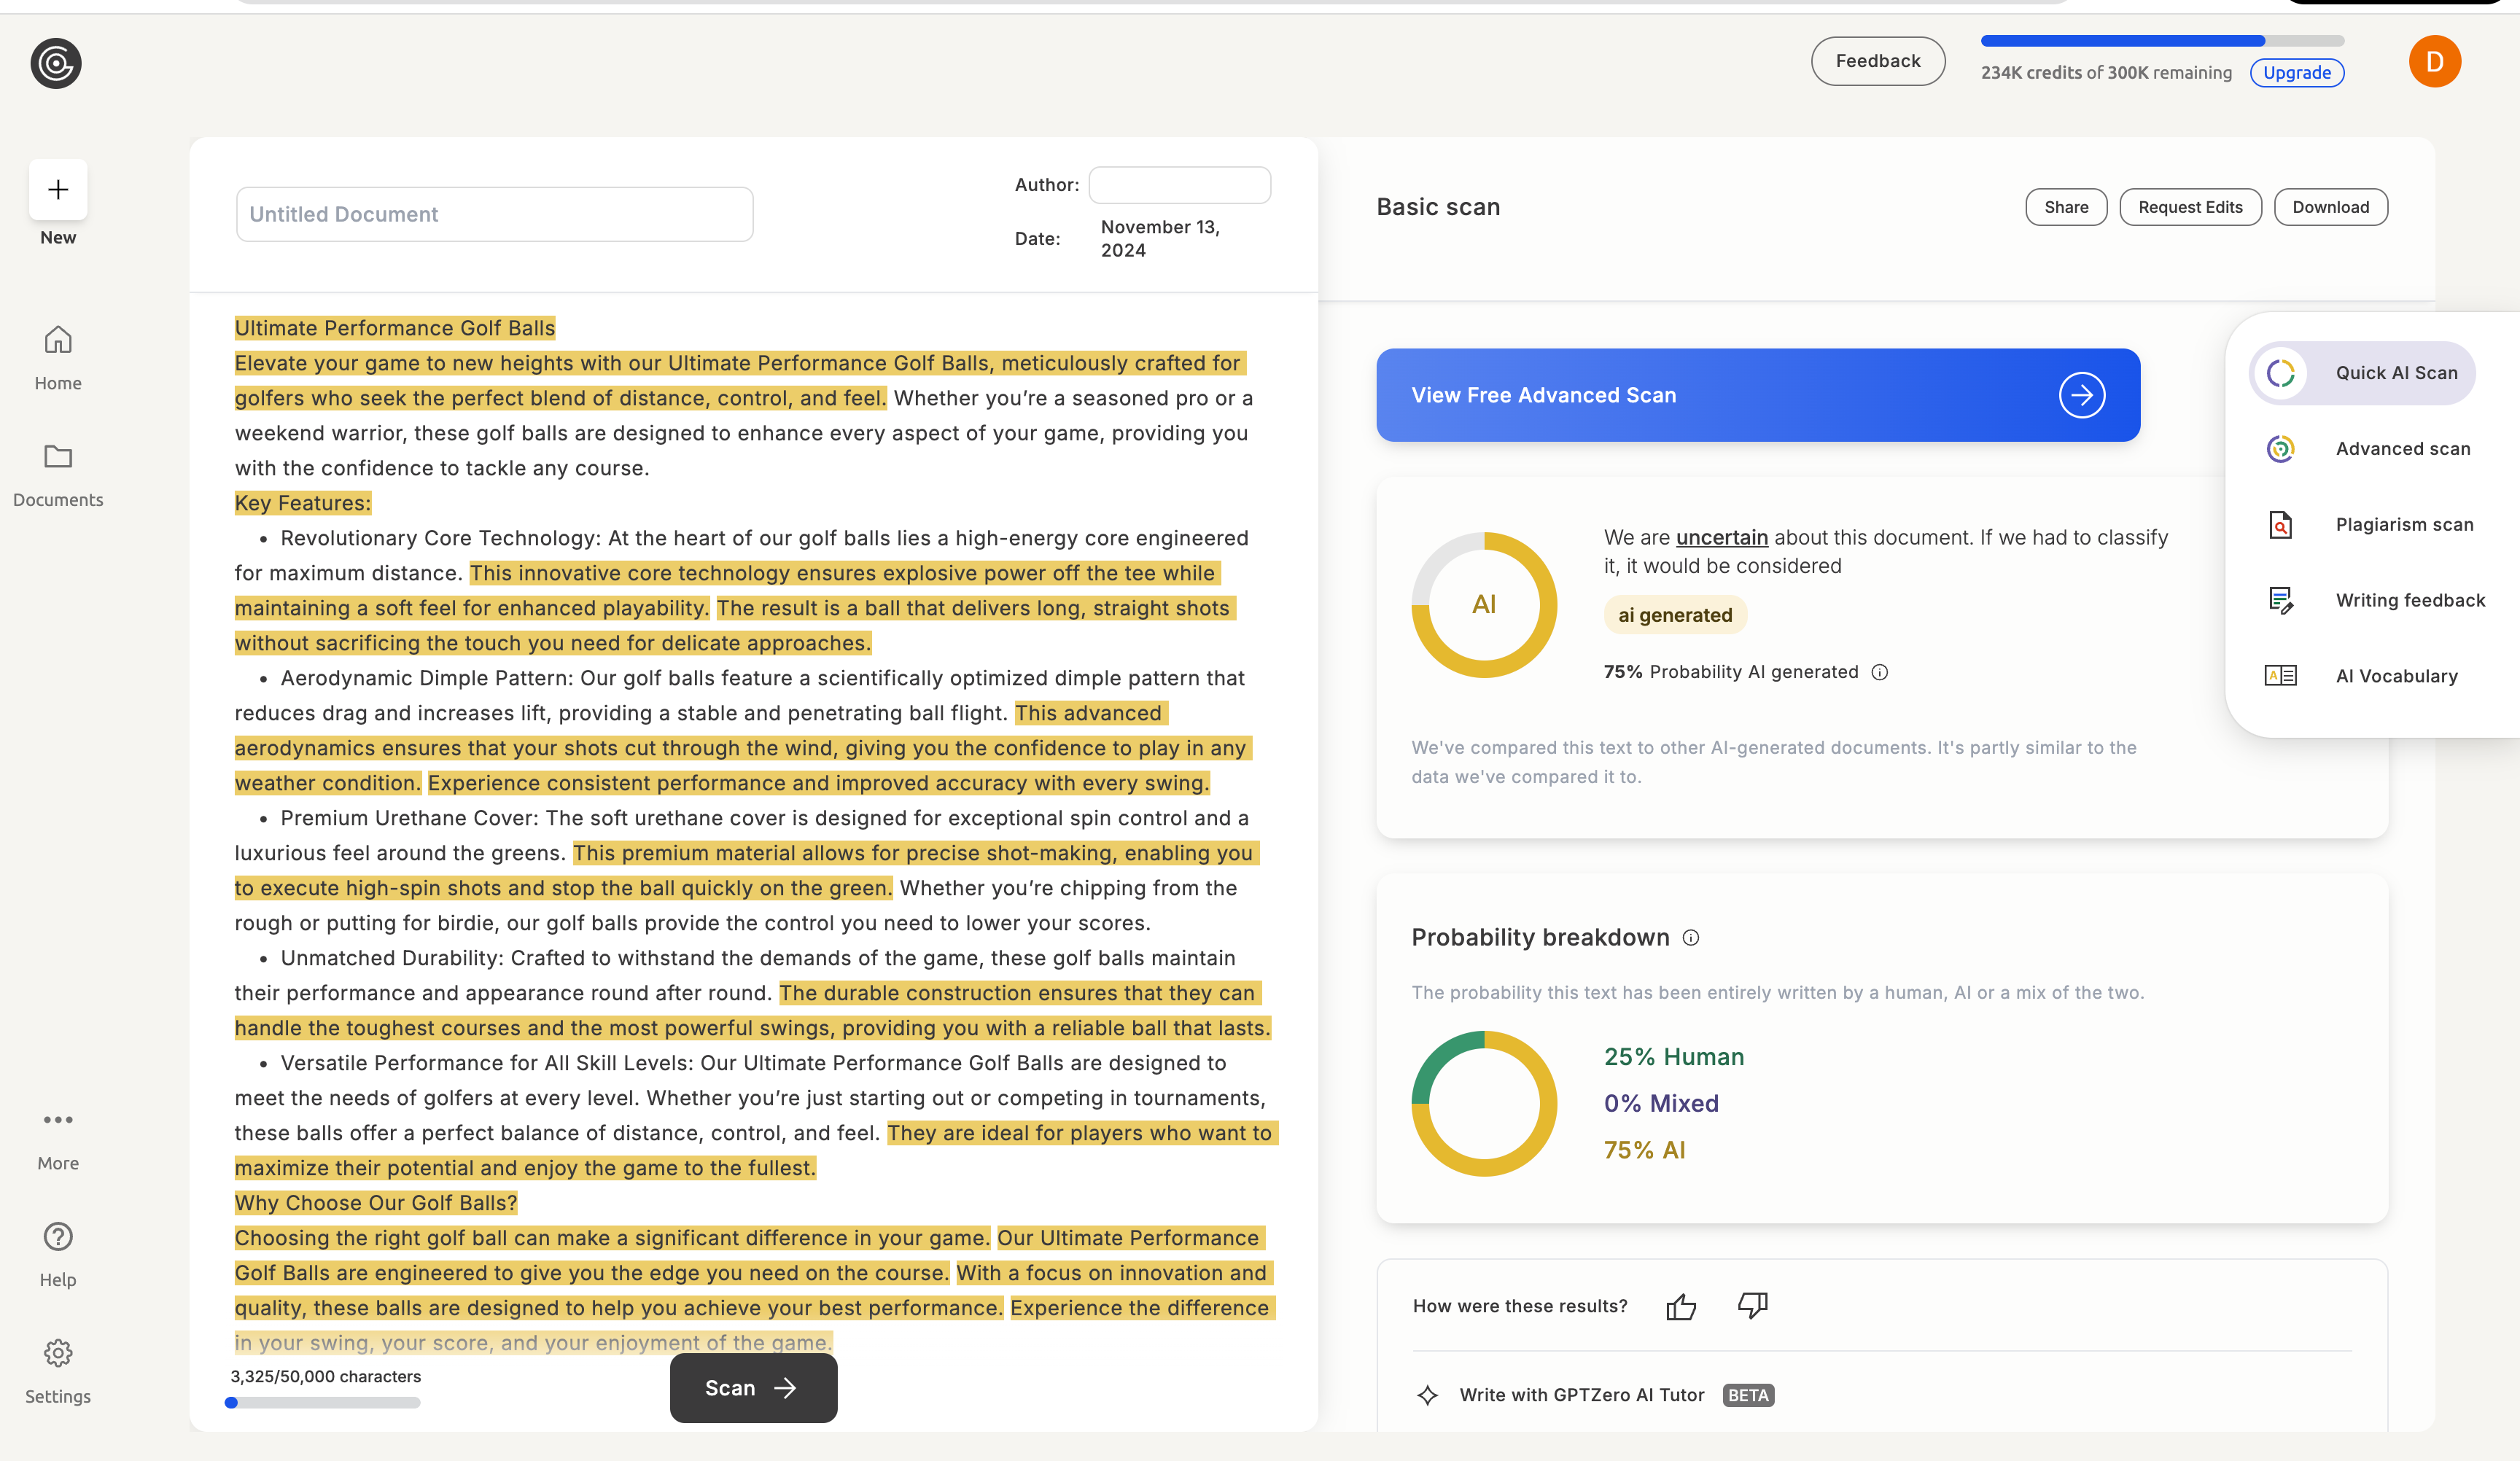This screenshot has height=1461, width=2520.
Task: Click the thumbs down results icon
Action: click(1752, 1306)
